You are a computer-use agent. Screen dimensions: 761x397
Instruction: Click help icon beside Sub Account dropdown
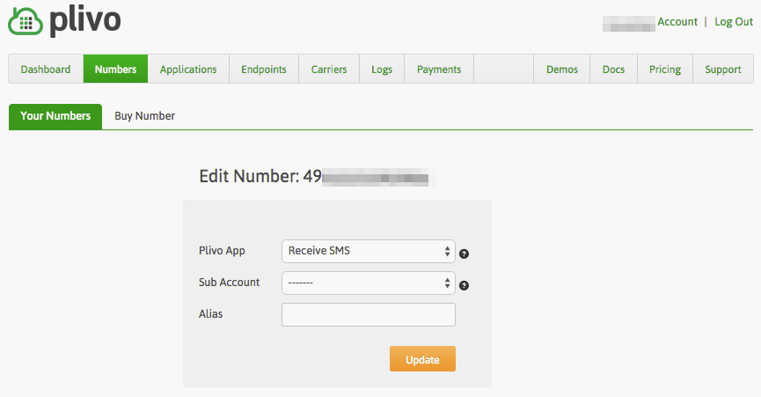tap(464, 285)
